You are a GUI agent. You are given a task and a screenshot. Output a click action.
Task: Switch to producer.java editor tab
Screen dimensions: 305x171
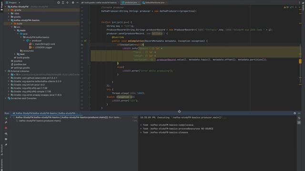130,2
